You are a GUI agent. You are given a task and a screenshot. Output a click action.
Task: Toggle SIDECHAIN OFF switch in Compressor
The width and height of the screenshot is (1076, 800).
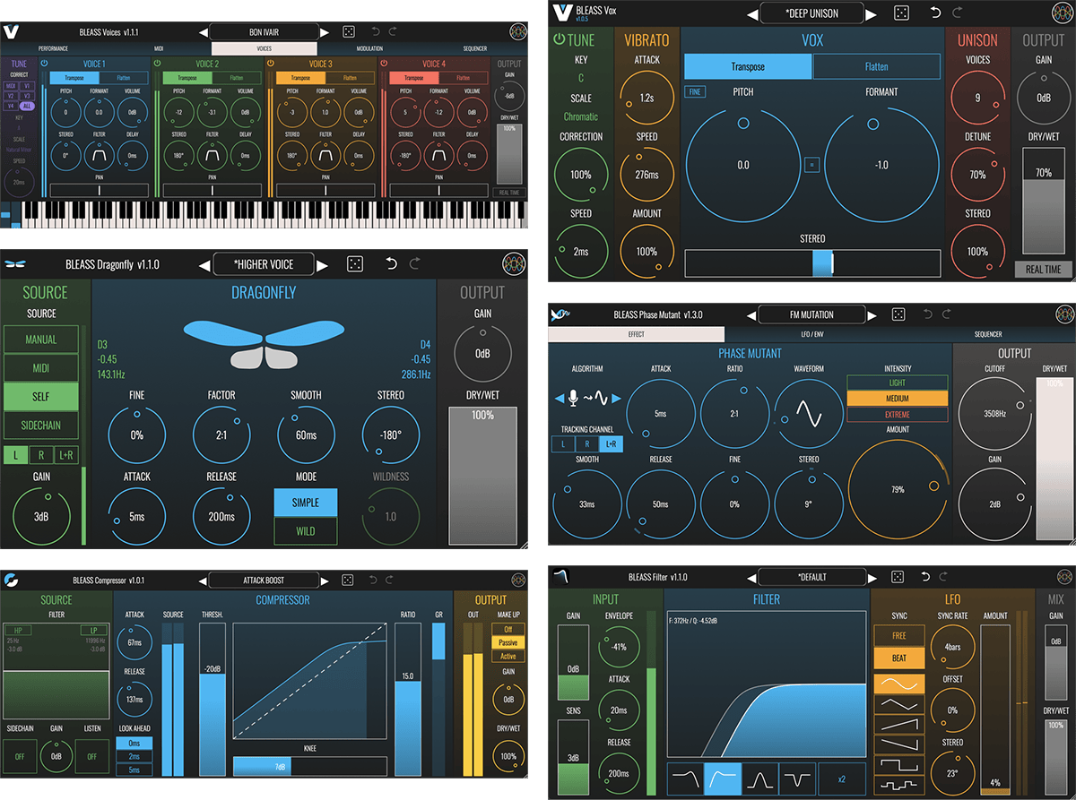click(x=18, y=756)
